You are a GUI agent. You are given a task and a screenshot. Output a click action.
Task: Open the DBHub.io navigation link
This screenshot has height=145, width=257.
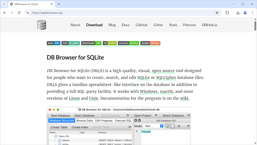tap(210, 25)
